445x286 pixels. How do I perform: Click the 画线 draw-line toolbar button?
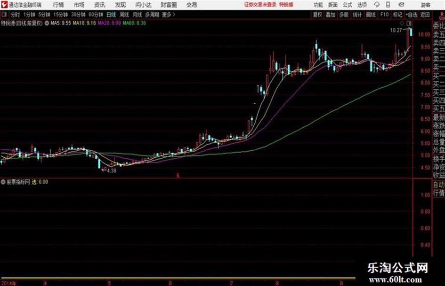point(371,15)
